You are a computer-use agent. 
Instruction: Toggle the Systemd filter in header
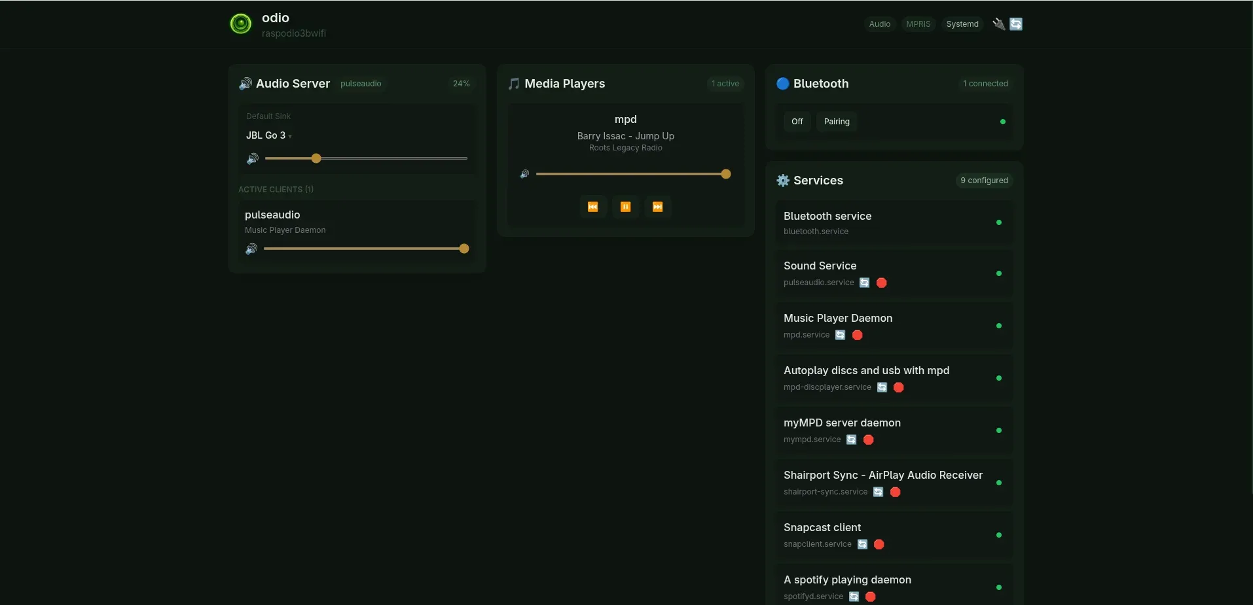click(962, 24)
